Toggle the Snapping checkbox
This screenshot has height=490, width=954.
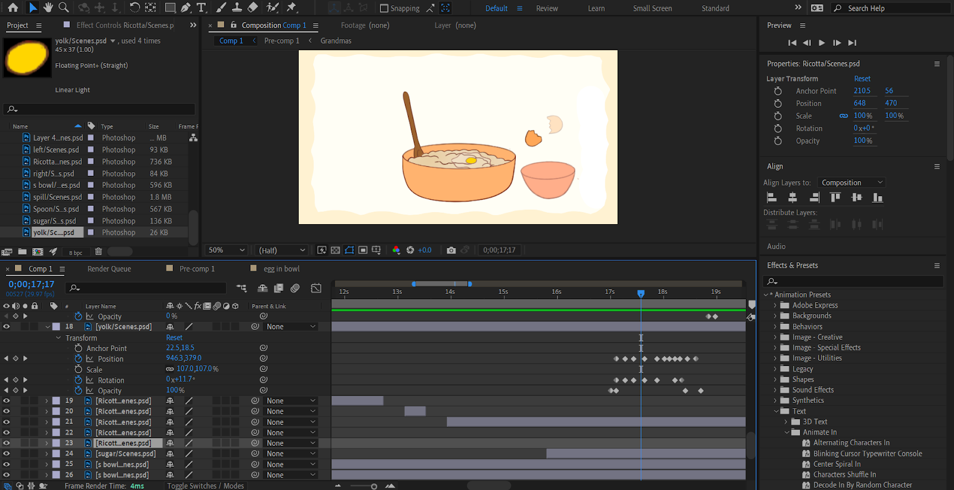[x=384, y=8]
